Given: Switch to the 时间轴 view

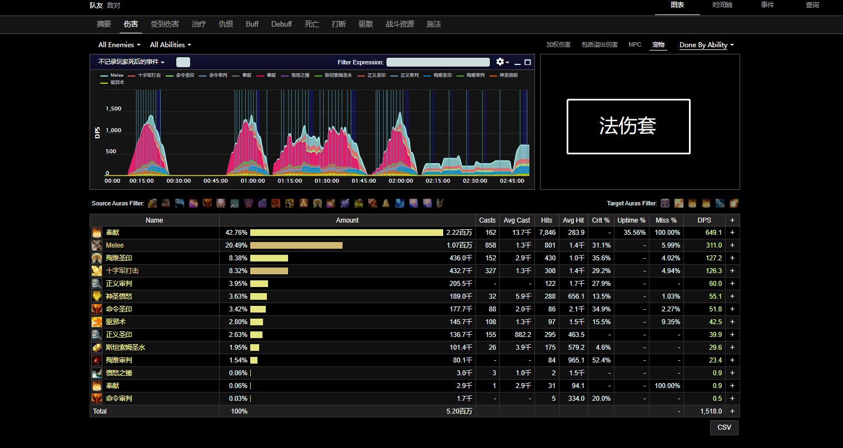Looking at the screenshot, I should [722, 5].
